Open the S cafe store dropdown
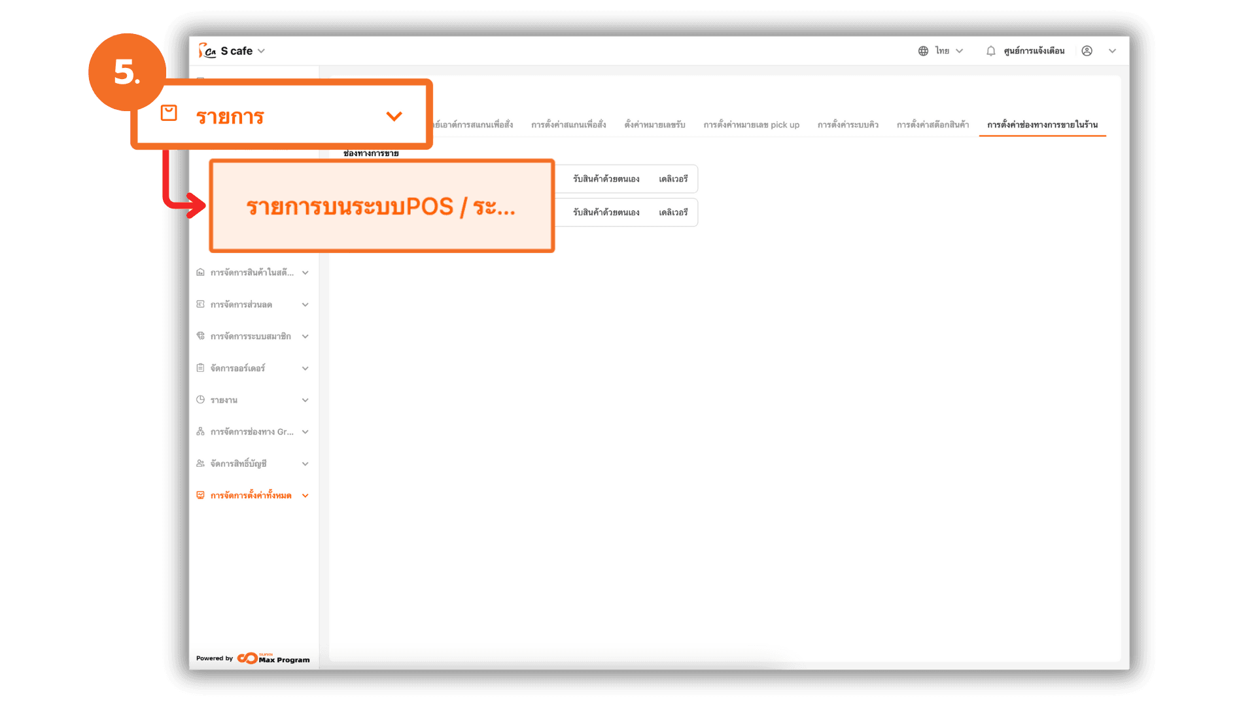1256x706 pixels. pyautogui.click(x=261, y=51)
